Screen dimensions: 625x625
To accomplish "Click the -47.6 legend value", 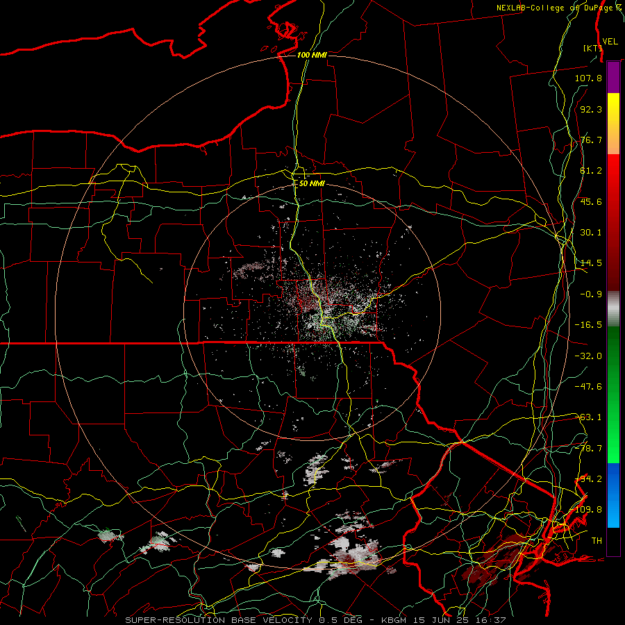I will pyautogui.click(x=588, y=387).
